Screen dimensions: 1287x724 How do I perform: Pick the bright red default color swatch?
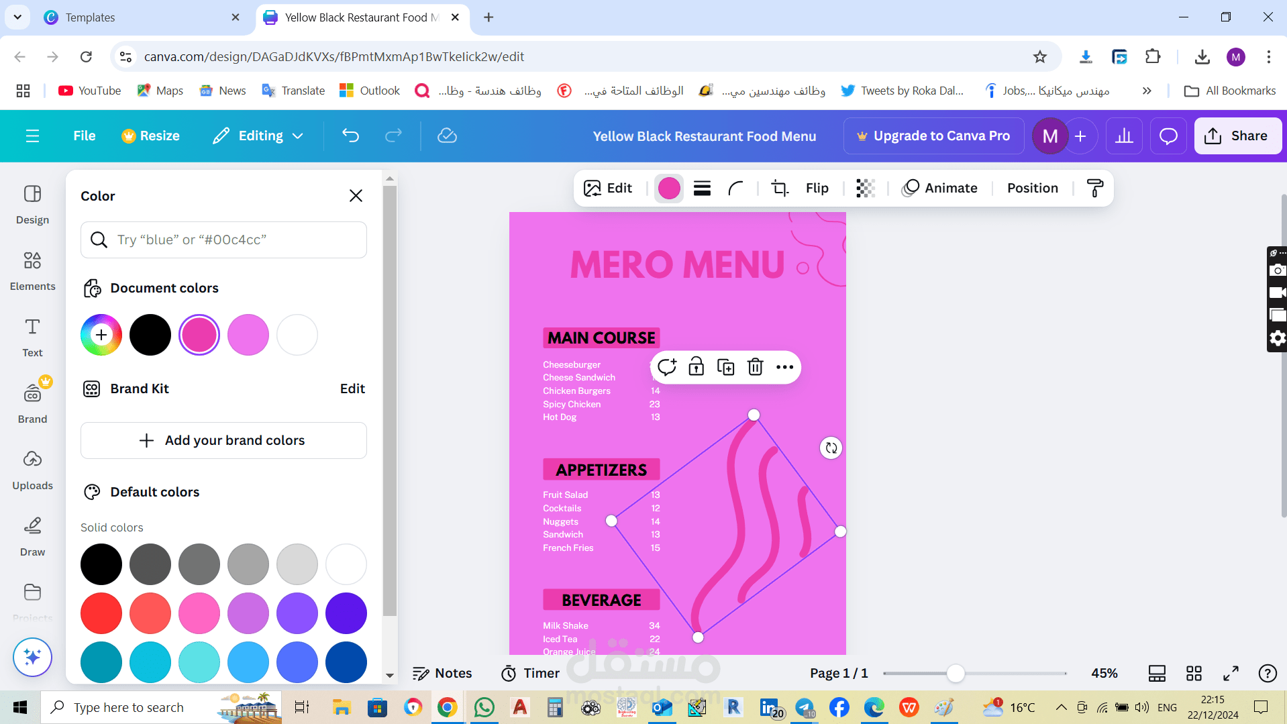point(101,613)
